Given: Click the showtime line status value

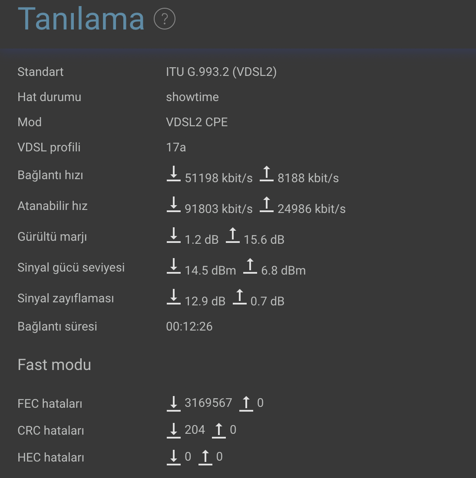Looking at the screenshot, I should pos(192,97).
